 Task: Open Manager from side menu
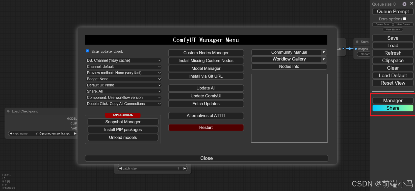pos(393,101)
